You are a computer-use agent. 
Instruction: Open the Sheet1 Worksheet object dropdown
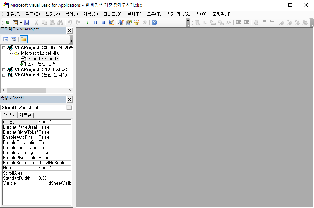tap(69, 108)
